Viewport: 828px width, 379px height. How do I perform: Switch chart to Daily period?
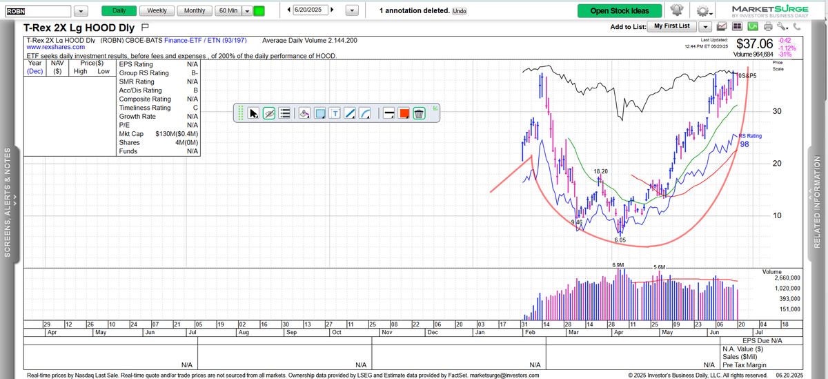[119, 11]
